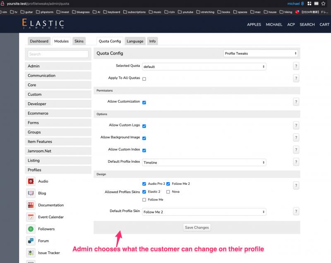Switch to the Language tab
This screenshot has width=331, height=263.
point(135,41)
